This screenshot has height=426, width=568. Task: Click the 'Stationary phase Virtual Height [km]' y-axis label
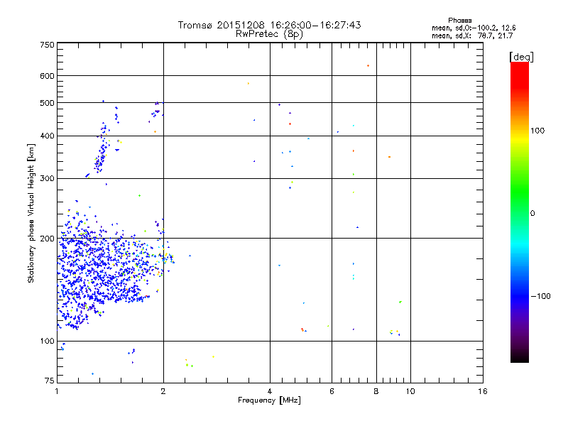tap(31, 214)
